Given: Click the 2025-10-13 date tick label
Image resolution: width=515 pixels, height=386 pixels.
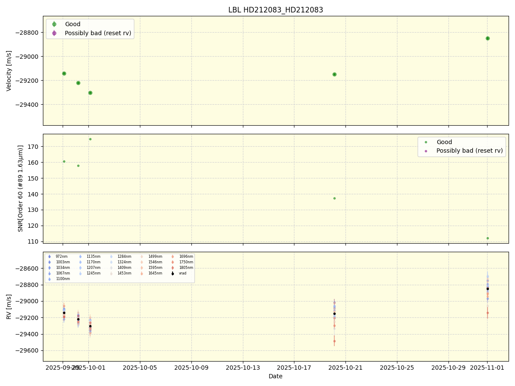Looking at the screenshot, I should [x=243, y=368].
